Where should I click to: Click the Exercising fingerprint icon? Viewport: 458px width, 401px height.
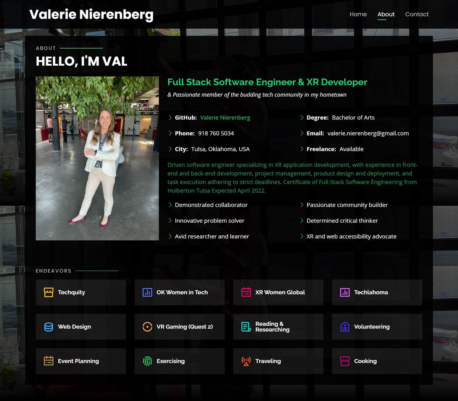(x=147, y=361)
